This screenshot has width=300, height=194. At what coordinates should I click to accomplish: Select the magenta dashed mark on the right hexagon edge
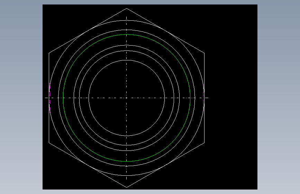click(x=204, y=98)
